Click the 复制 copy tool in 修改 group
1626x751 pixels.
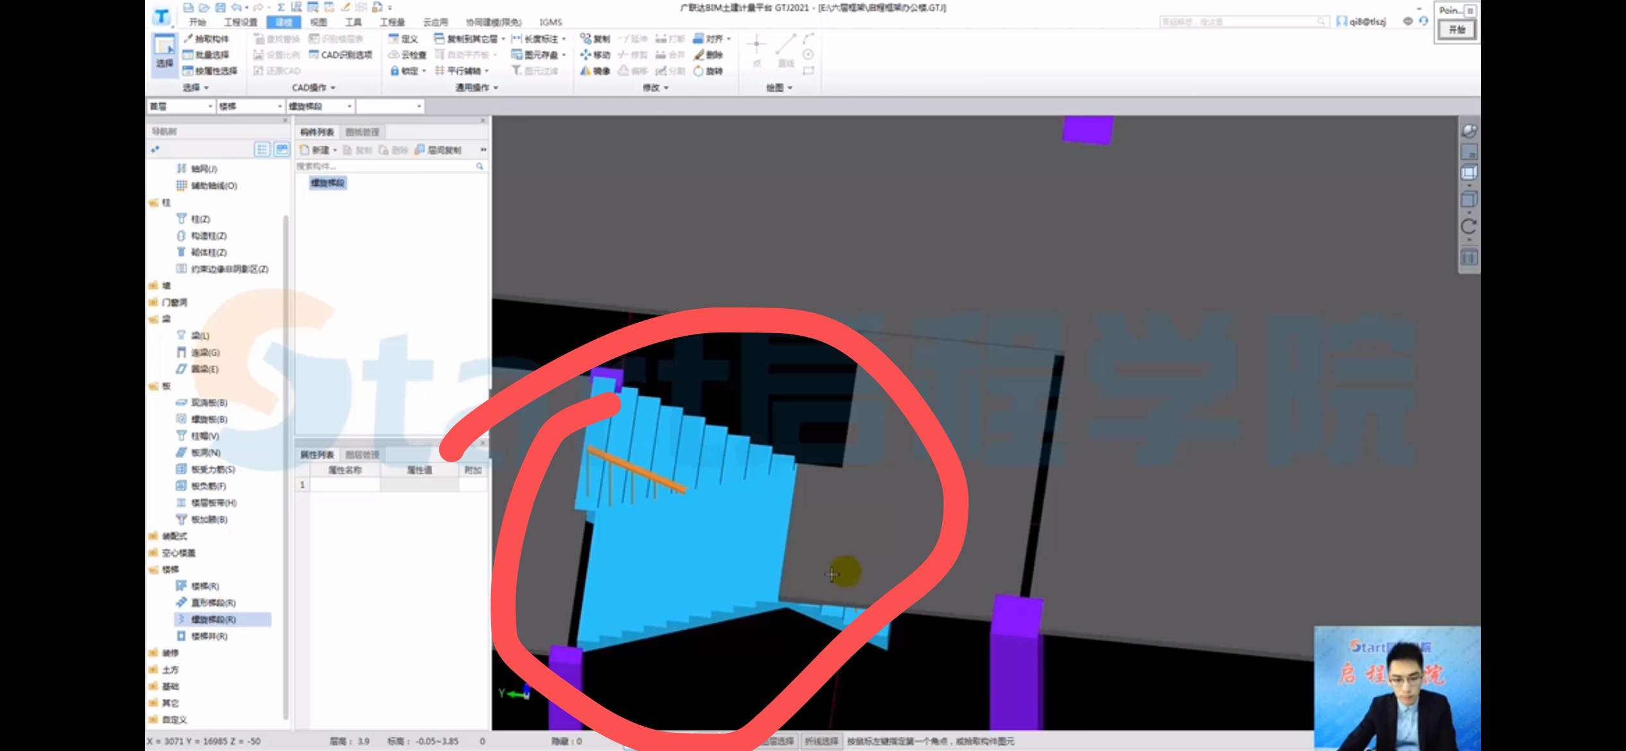[595, 39]
